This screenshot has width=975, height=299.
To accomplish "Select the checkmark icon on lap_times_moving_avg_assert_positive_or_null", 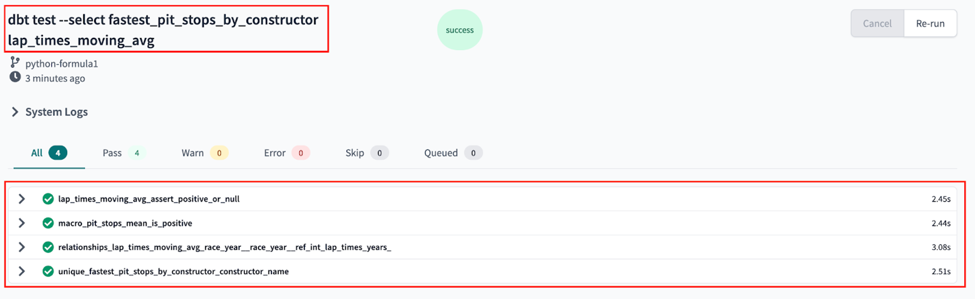I will pos(48,199).
